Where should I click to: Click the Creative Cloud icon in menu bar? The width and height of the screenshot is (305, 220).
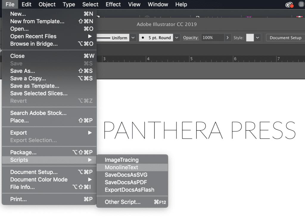(289, 5)
